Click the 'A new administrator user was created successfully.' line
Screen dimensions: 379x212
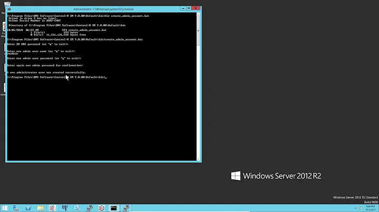coord(46,72)
